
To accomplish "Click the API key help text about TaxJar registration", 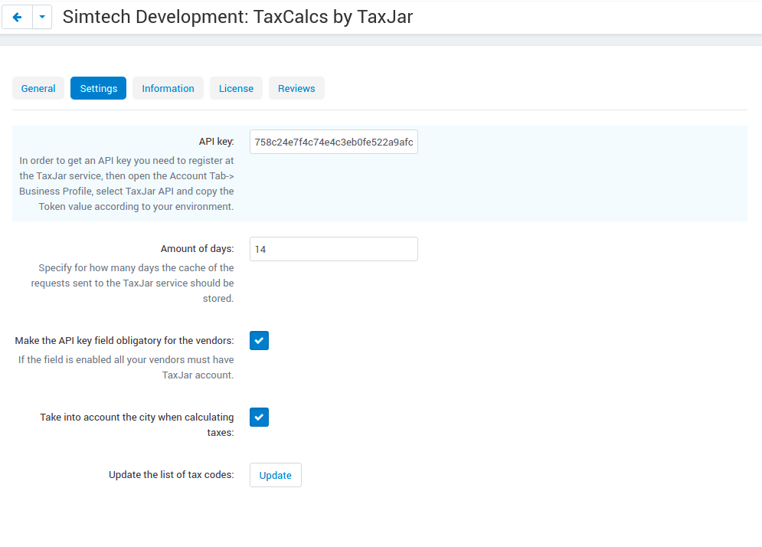I will click(x=126, y=183).
